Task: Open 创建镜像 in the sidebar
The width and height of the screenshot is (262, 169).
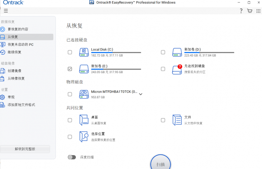Action: pyautogui.click(x=27, y=71)
